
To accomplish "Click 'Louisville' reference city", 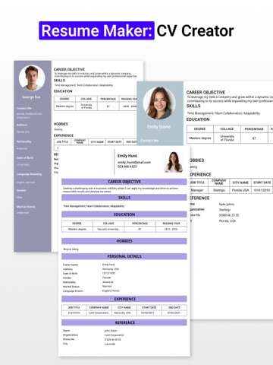I will pos(110,344).
